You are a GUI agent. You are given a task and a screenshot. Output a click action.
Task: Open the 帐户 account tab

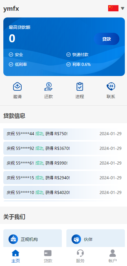point(112,256)
